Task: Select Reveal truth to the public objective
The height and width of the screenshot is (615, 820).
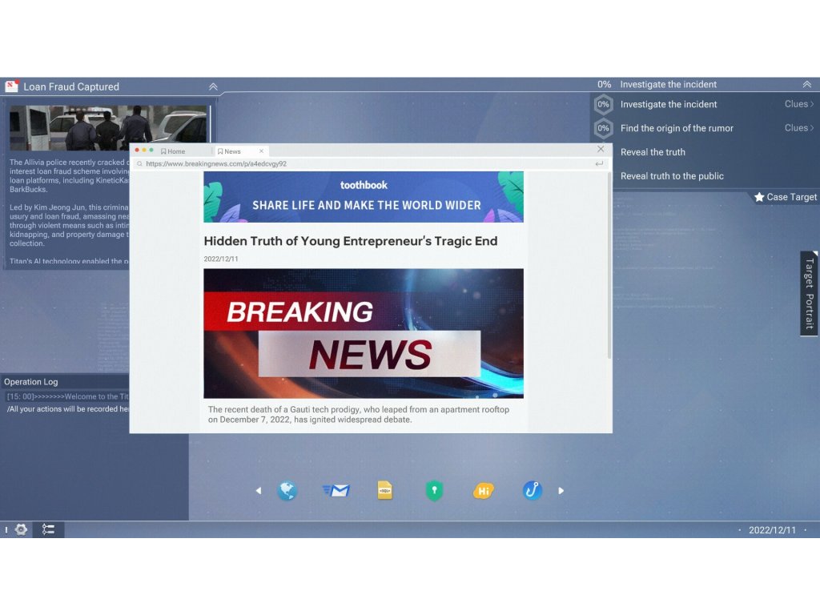Action: coord(672,176)
